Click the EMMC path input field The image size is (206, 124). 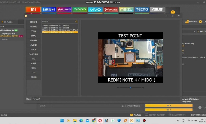87,106
